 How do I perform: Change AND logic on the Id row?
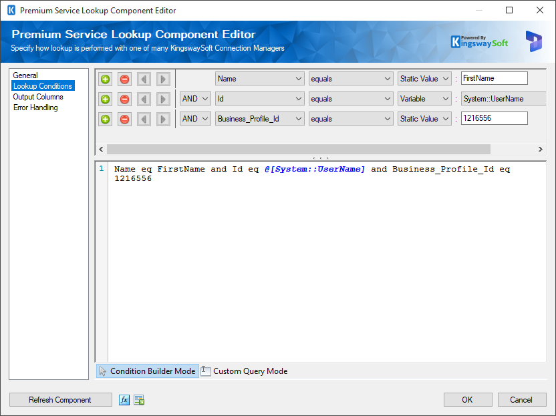tap(195, 99)
